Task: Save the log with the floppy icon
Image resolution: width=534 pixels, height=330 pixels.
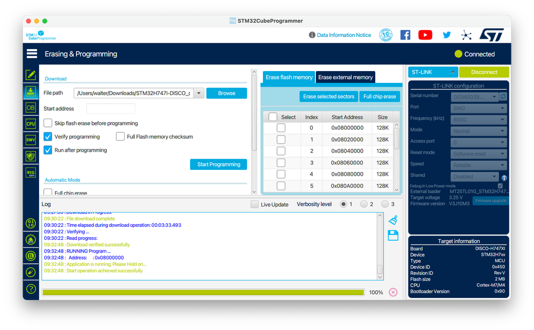Action: pos(393,235)
